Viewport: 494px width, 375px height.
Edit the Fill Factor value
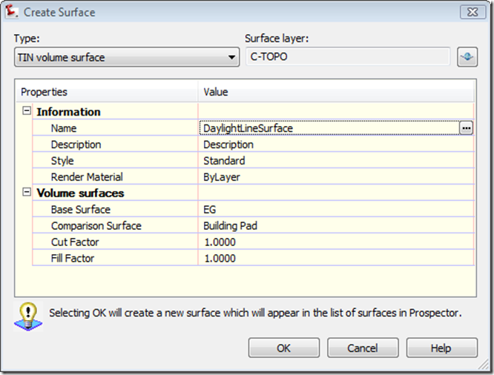334,259
